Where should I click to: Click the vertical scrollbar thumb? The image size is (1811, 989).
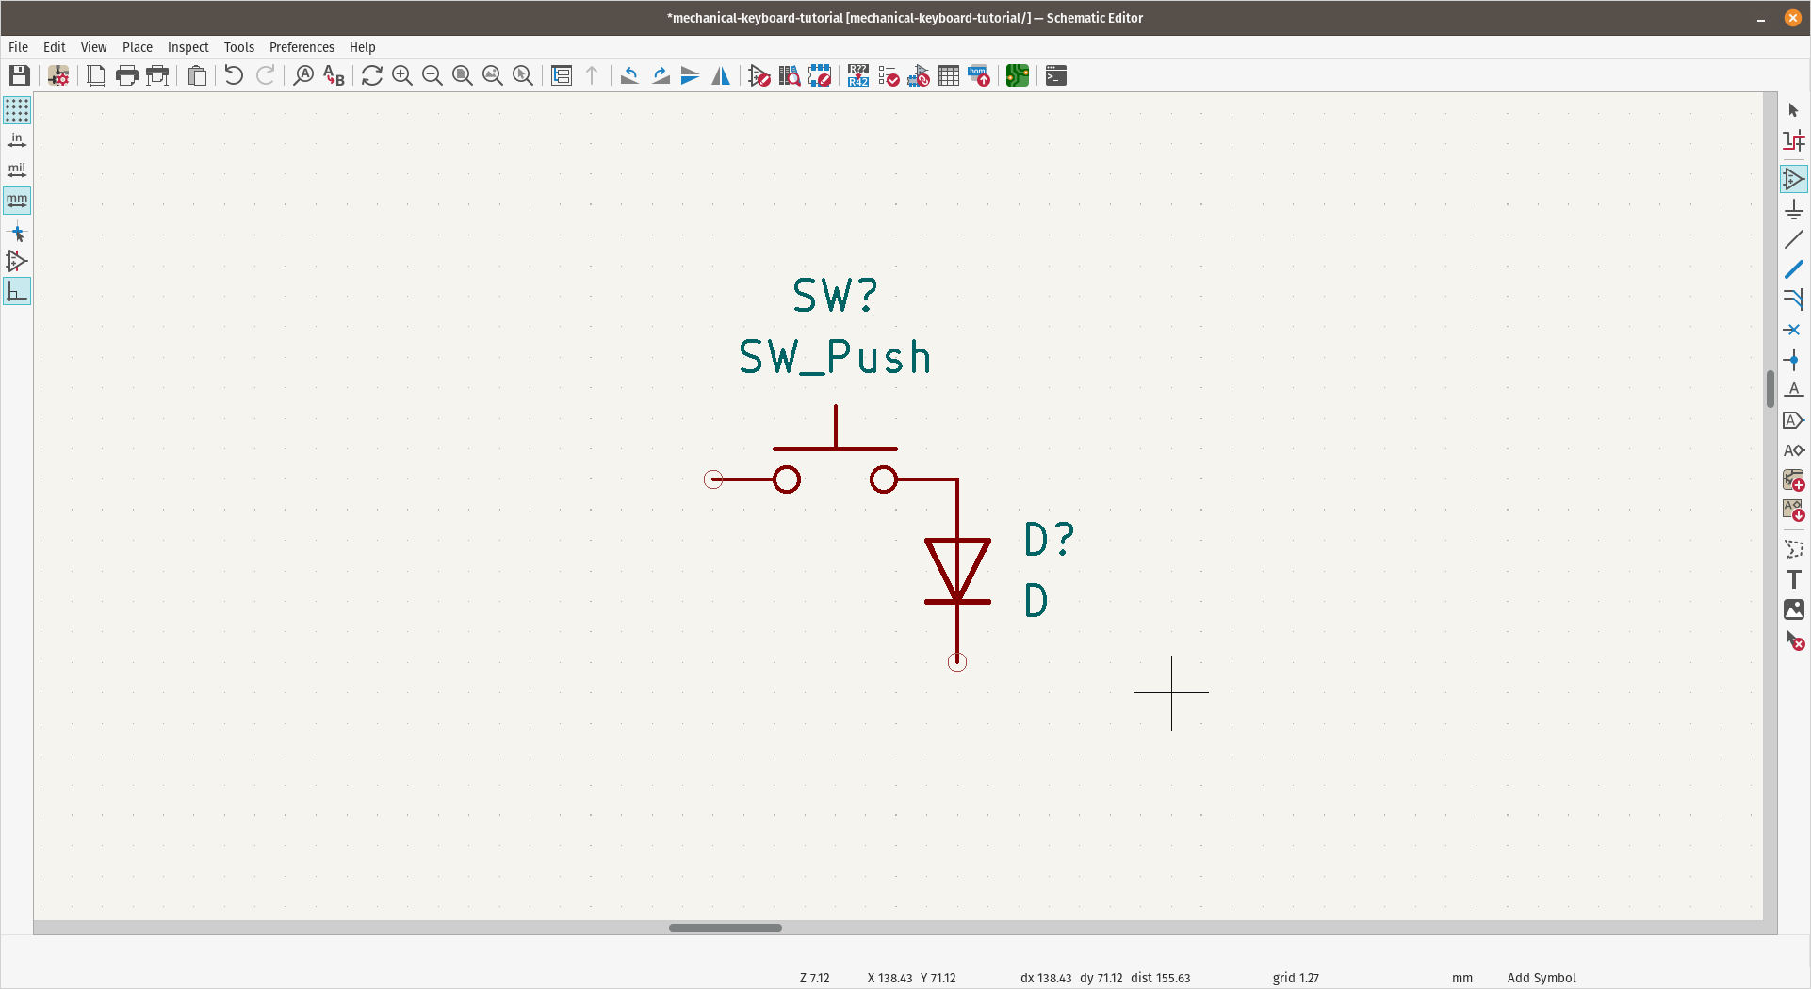coord(1770,391)
